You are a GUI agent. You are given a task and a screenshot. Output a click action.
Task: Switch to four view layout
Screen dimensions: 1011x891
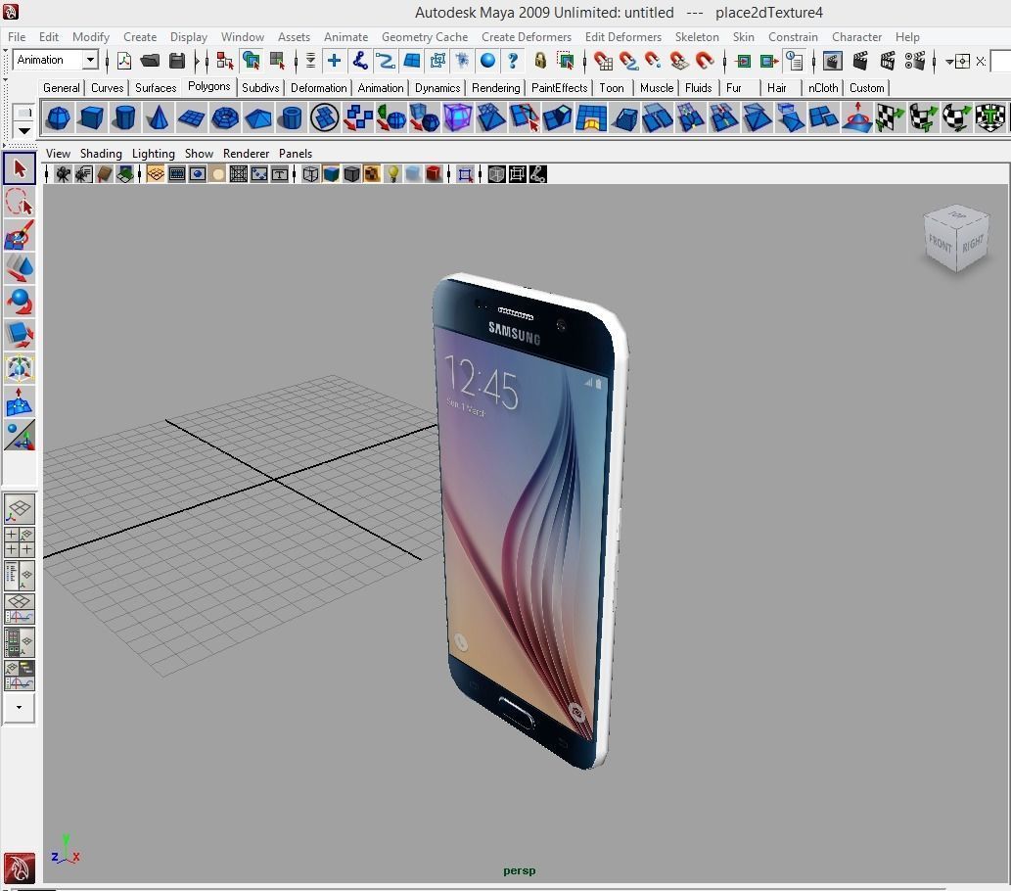[x=20, y=542]
